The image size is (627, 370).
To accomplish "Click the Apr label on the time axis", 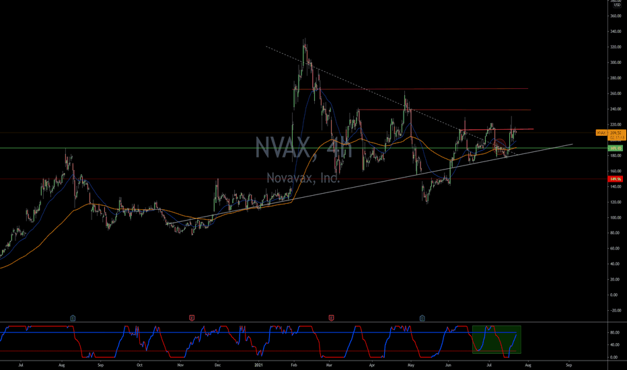I will (x=371, y=365).
